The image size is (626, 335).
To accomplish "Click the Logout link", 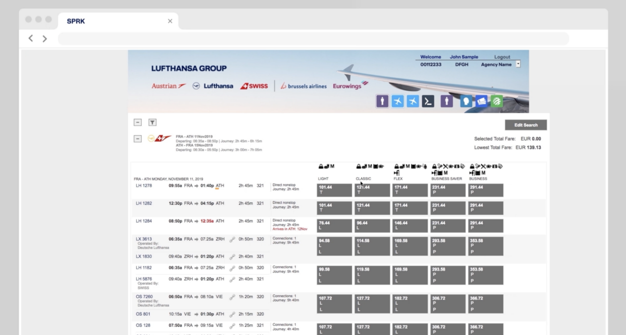I will 502,57.
